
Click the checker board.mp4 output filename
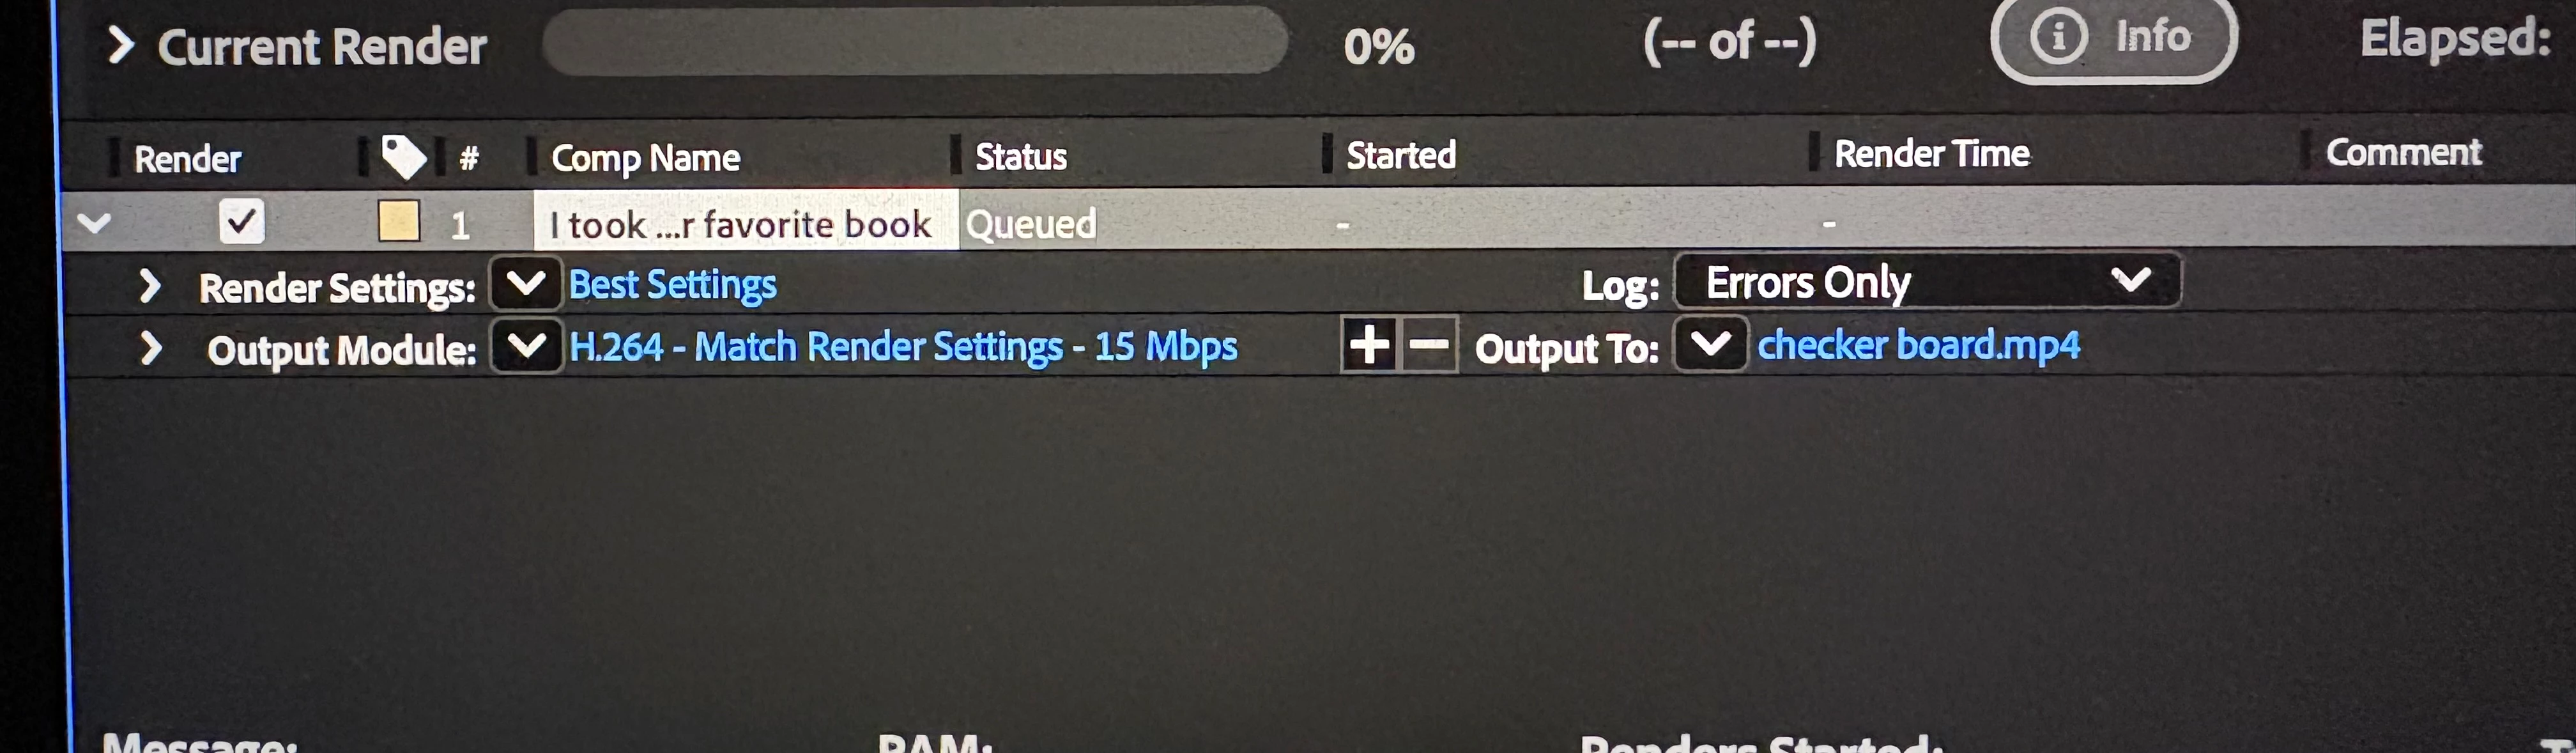coord(1918,345)
